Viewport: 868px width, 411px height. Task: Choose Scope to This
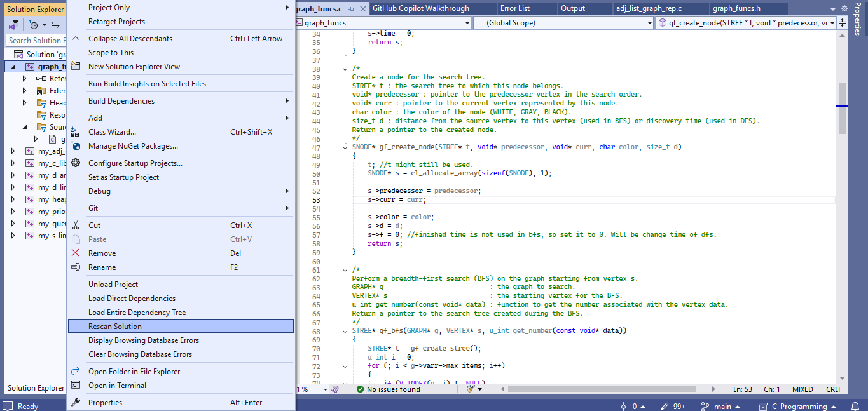[181, 53]
